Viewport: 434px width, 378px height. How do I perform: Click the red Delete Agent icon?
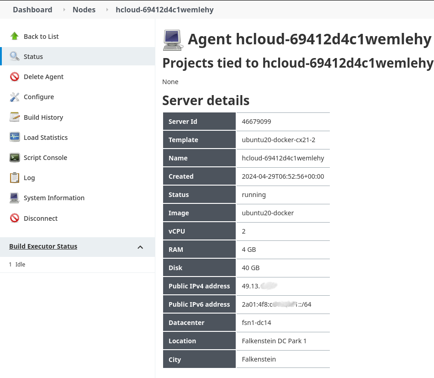(15, 77)
